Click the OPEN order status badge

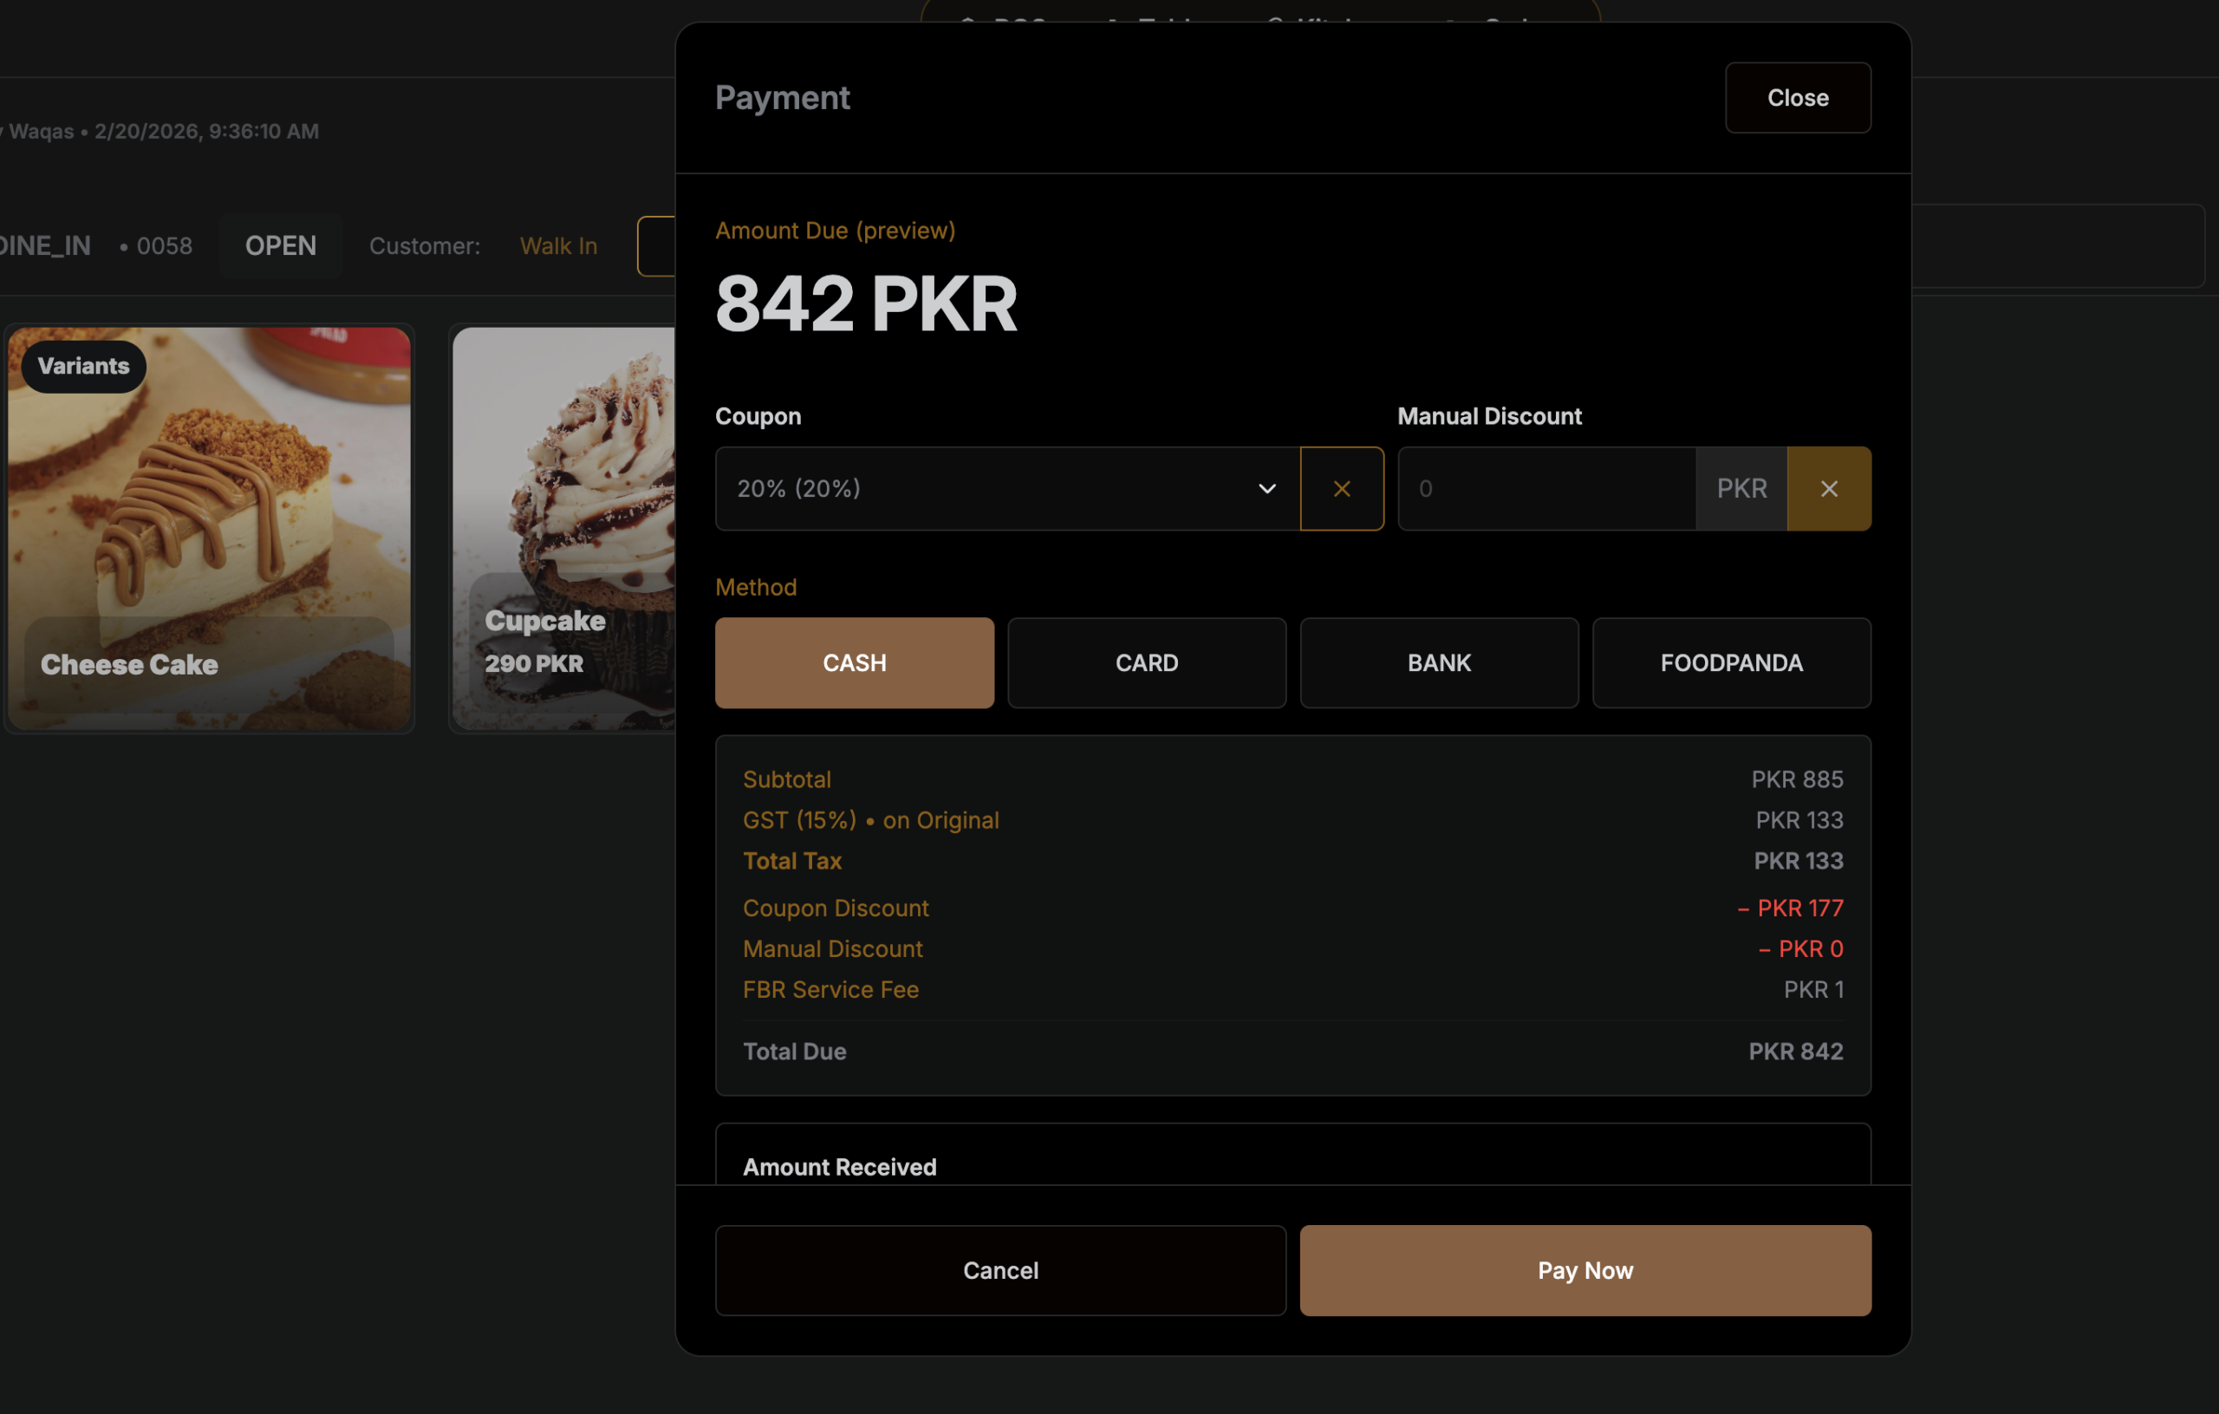(280, 246)
